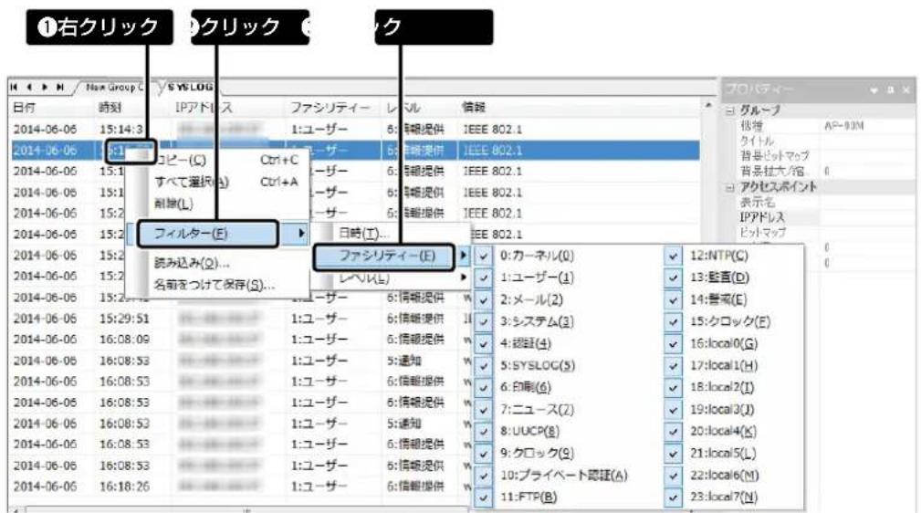This screenshot has height=513, width=921.
Task: Switch to the SYSLOG tab
Action: [190, 87]
